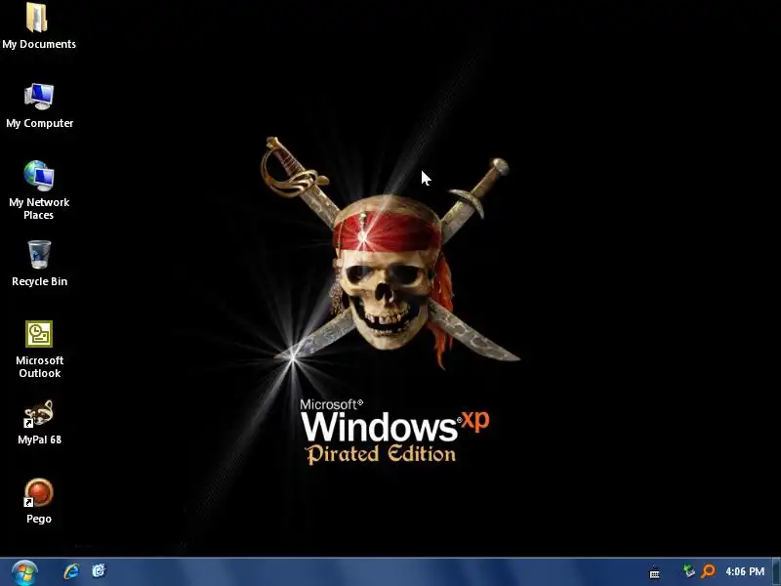
Task: Click the orange magnifier tray icon
Action: [x=708, y=571]
